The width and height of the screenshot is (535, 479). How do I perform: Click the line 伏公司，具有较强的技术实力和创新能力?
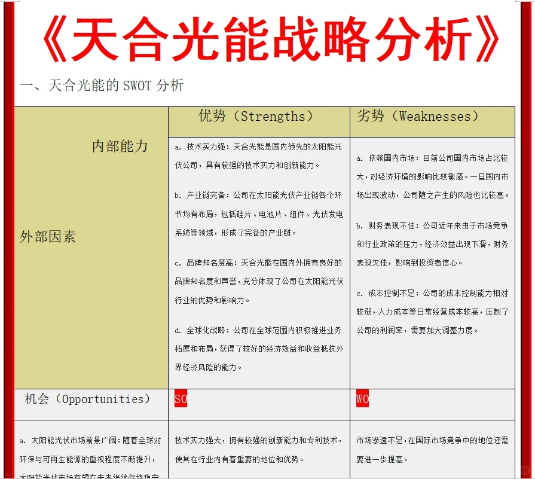[x=247, y=165]
